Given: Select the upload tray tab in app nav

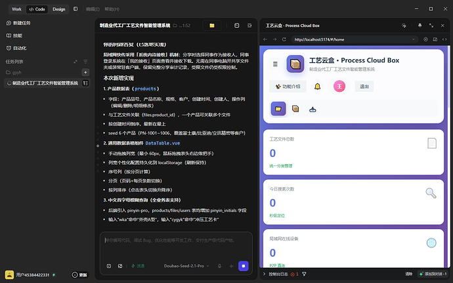Looking at the screenshot, I should coord(313,109).
